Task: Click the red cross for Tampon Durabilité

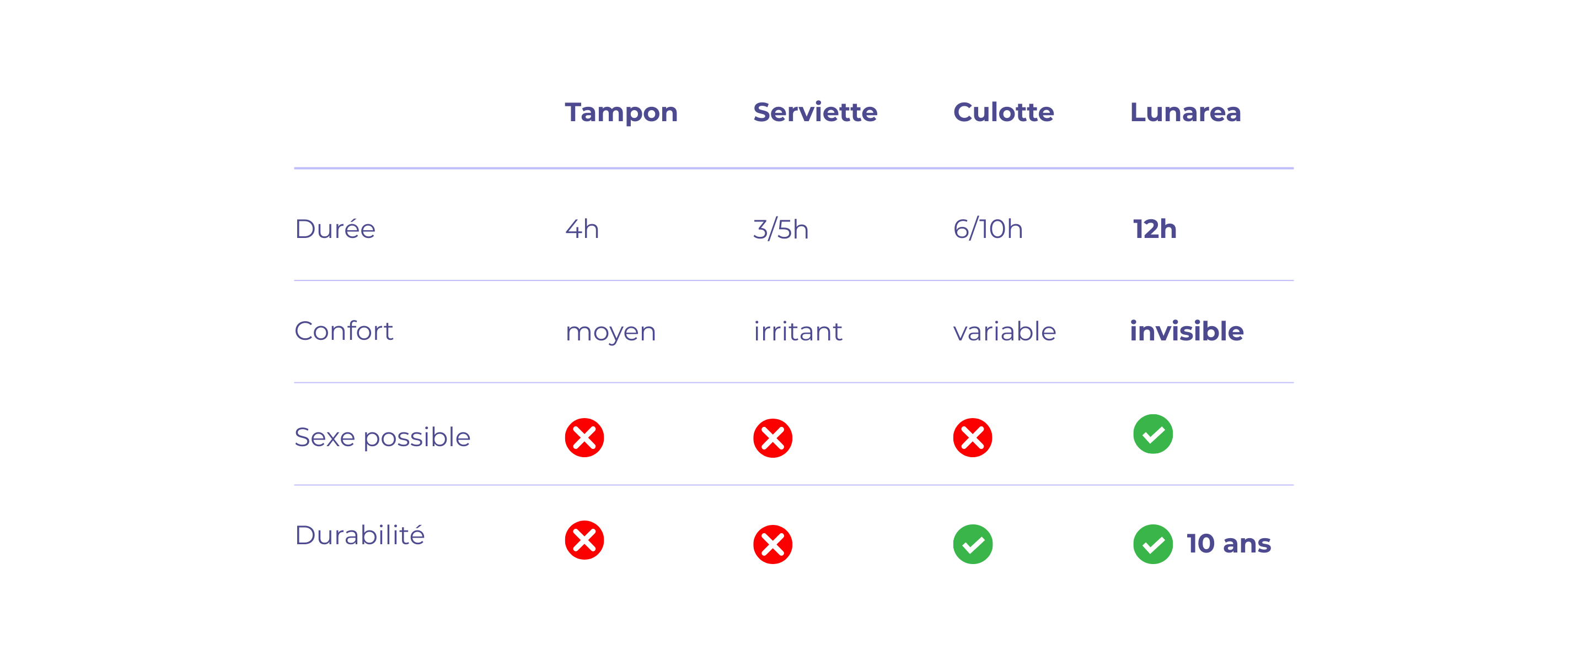Action: click(584, 540)
